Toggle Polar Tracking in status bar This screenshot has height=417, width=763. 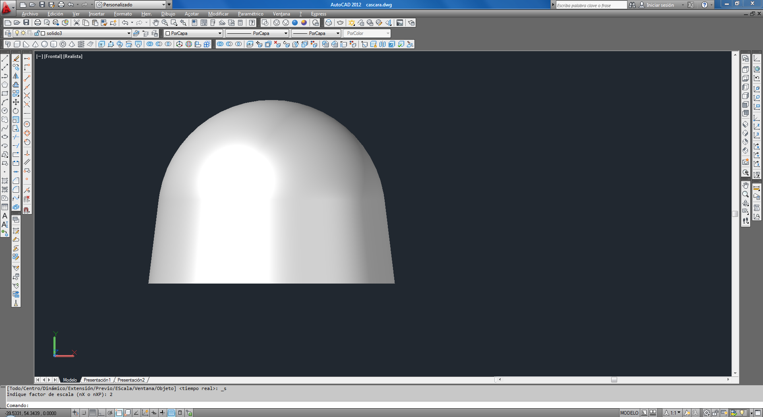110,413
